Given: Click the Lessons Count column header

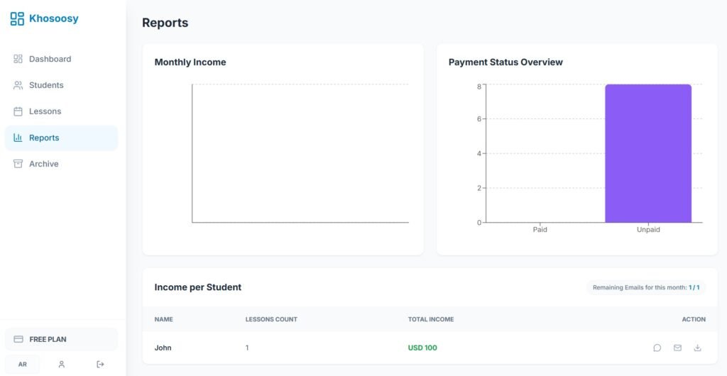Looking at the screenshot, I should coord(271,319).
